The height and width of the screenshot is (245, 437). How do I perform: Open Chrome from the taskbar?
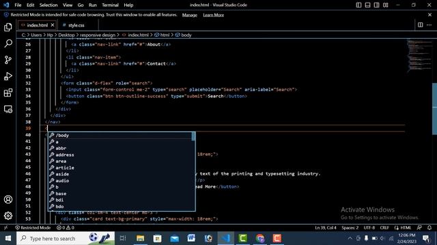[259, 238]
